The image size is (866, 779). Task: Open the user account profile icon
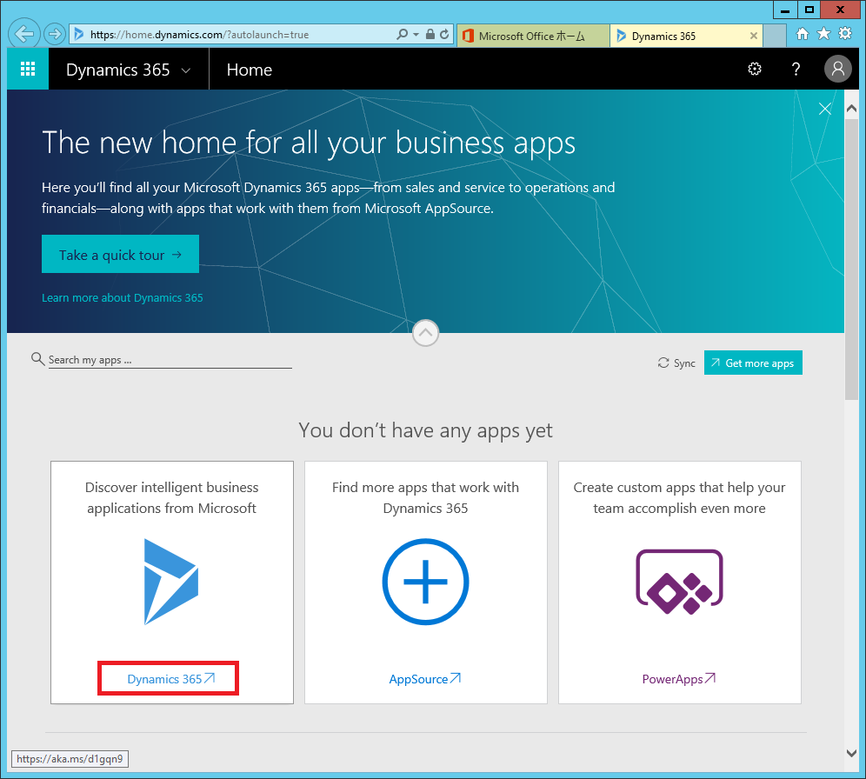coord(838,69)
